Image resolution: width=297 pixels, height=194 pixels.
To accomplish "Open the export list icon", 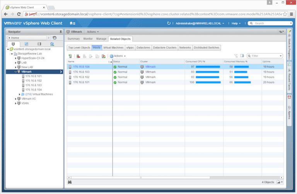I will 280,182.
